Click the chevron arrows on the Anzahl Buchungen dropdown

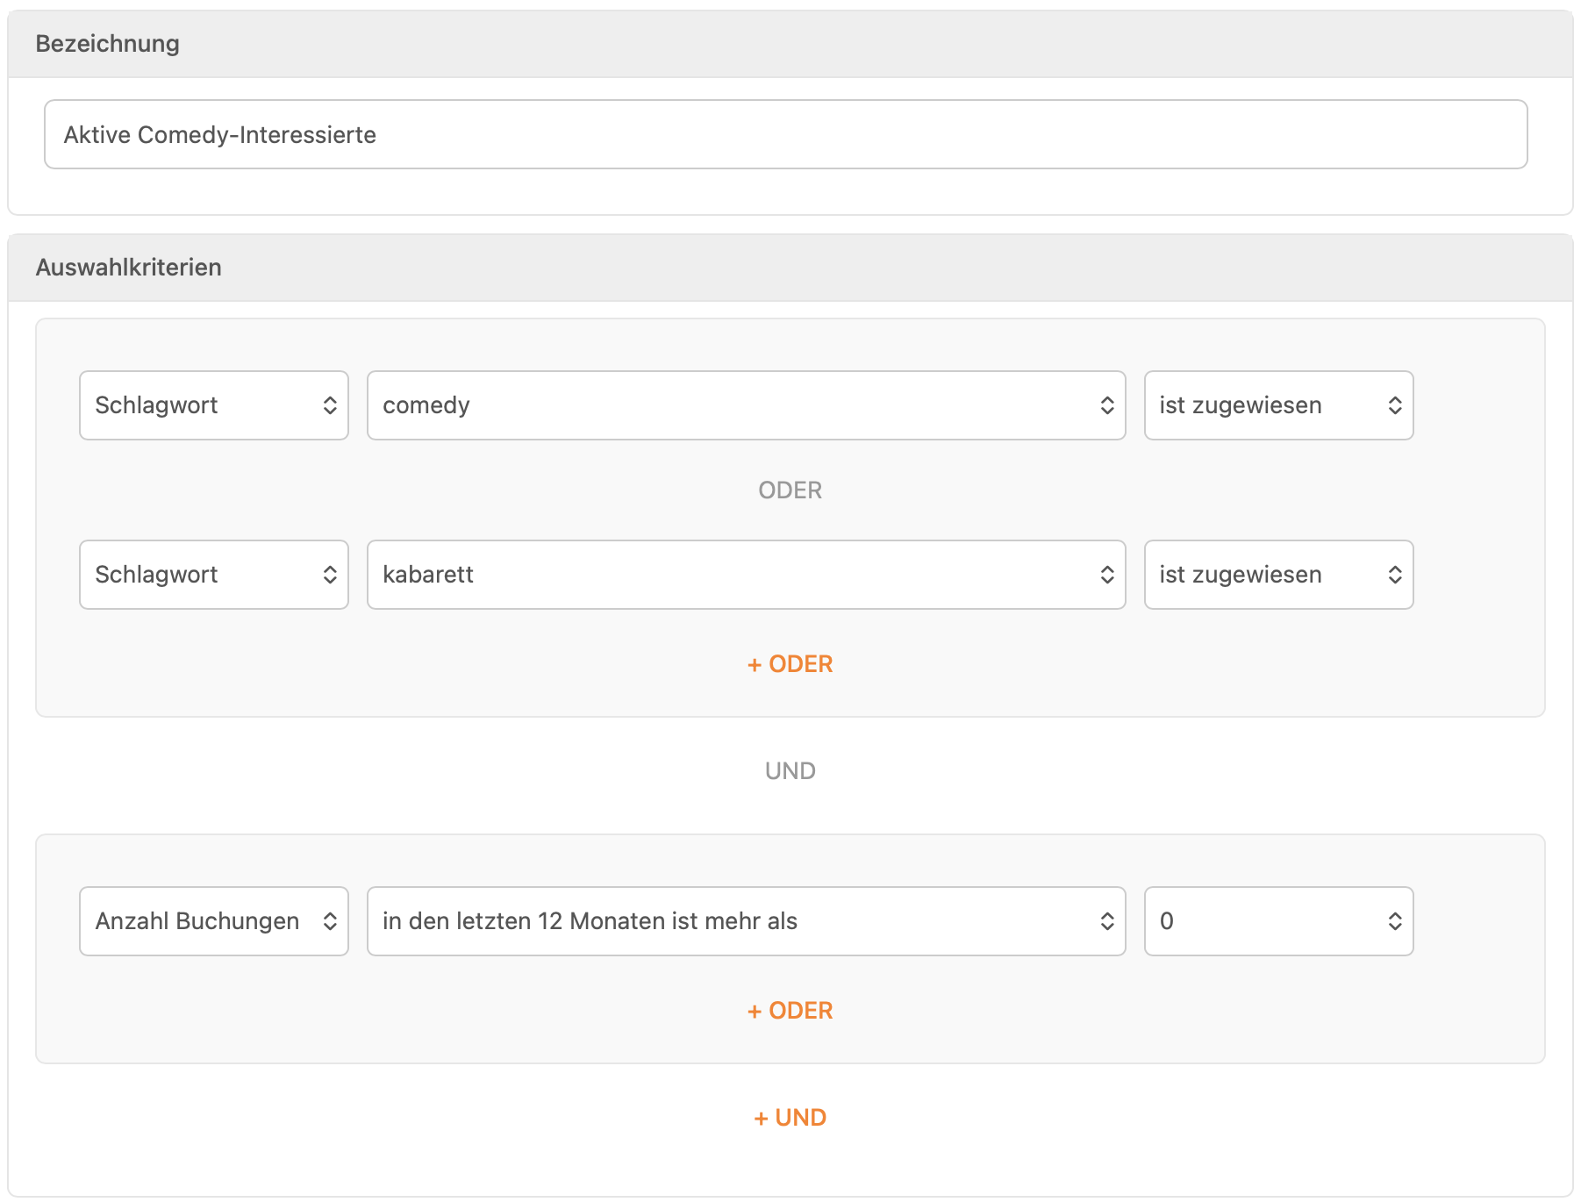click(x=330, y=921)
